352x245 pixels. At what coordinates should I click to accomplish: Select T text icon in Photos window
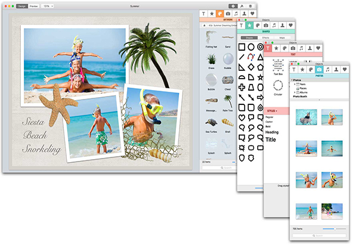294,70
